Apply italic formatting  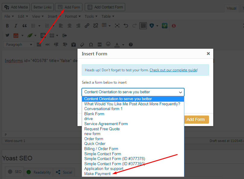[16, 26]
